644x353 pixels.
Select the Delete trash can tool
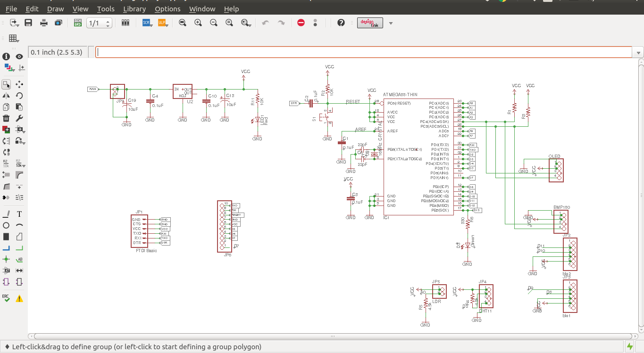(6, 118)
